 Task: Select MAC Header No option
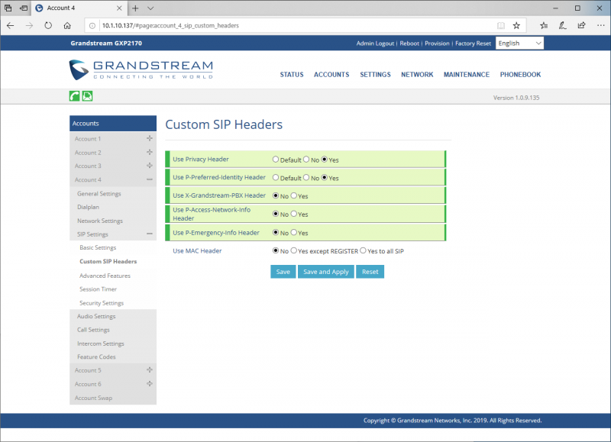[276, 251]
